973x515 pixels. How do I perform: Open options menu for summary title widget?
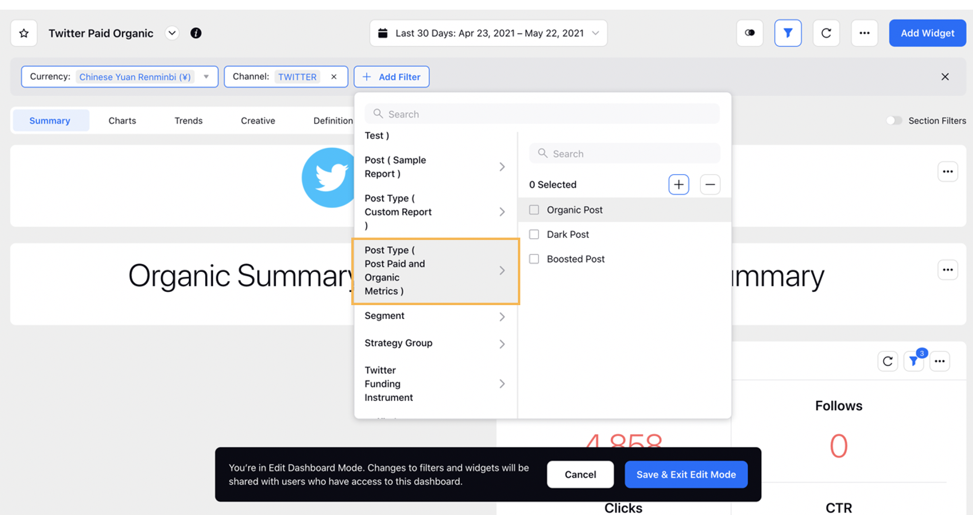[x=948, y=270]
